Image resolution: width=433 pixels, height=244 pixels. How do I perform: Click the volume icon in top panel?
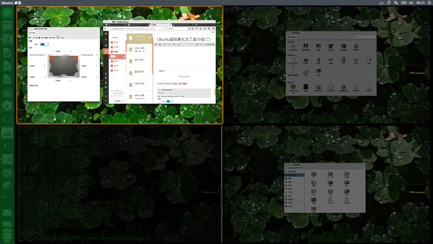(x=411, y=3)
